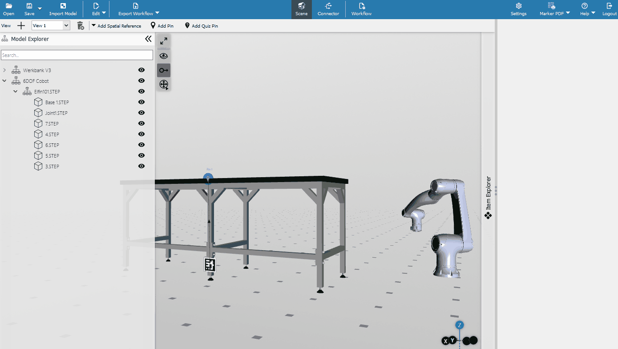The width and height of the screenshot is (618, 349).
Task: Open the Help menu
Action: 588,9
